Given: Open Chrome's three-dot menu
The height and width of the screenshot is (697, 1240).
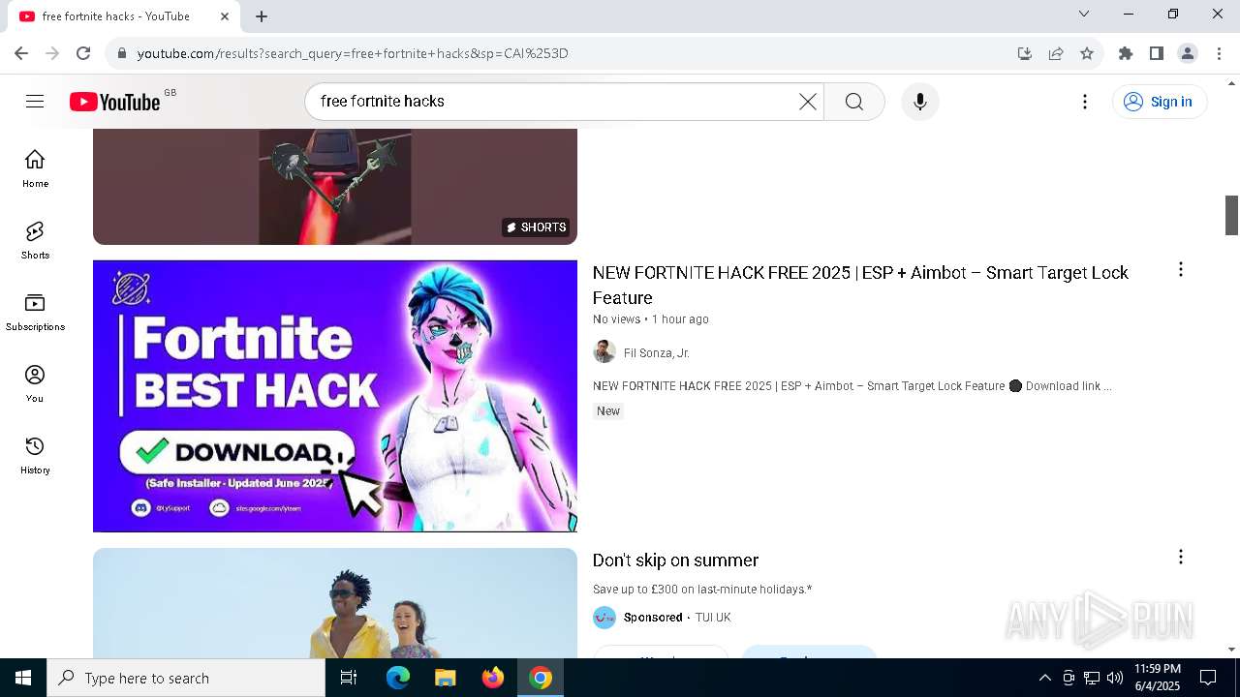Looking at the screenshot, I should (x=1219, y=53).
